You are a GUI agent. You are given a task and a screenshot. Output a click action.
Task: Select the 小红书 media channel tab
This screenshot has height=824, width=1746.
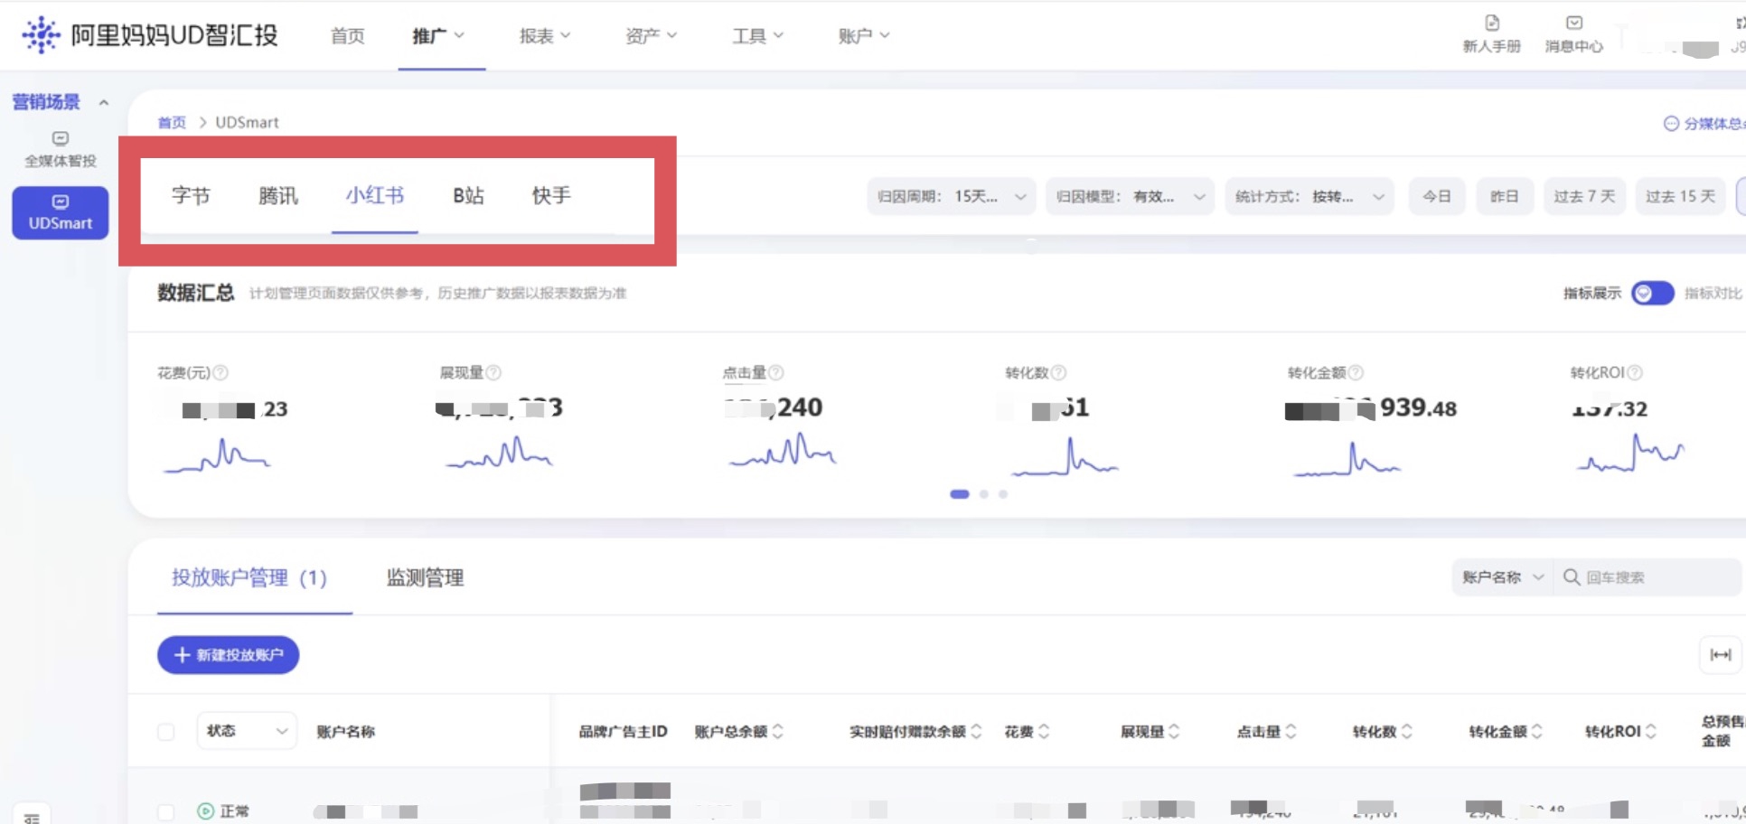coord(374,196)
